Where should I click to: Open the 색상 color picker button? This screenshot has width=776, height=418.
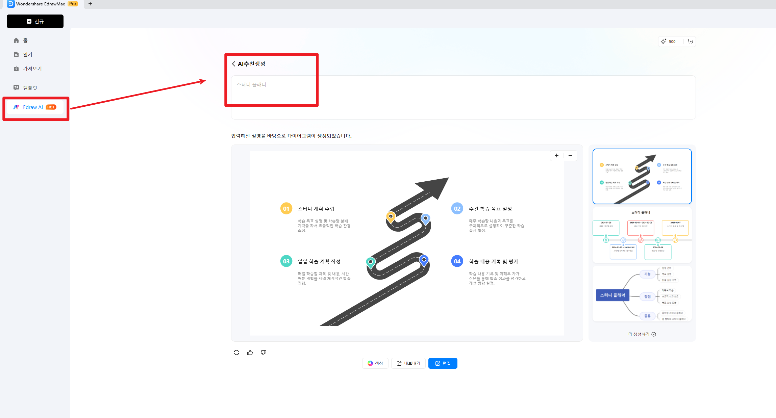tap(375, 363)
